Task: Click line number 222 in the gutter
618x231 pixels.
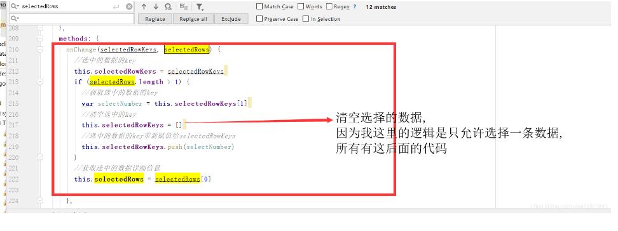Action: coord(13,179)
